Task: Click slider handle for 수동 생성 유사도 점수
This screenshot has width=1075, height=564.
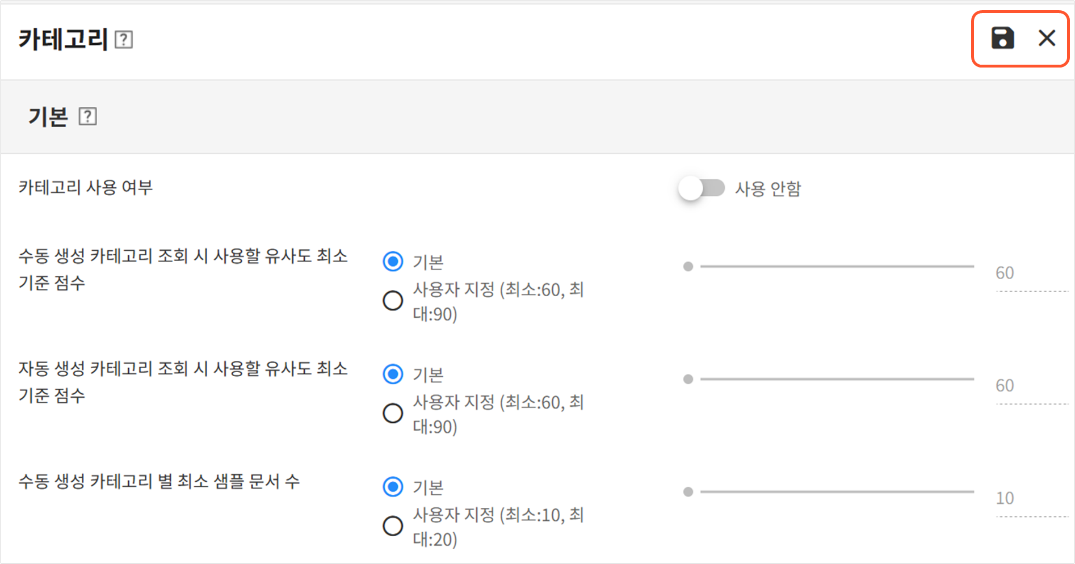Action: (x=688, y=266)
